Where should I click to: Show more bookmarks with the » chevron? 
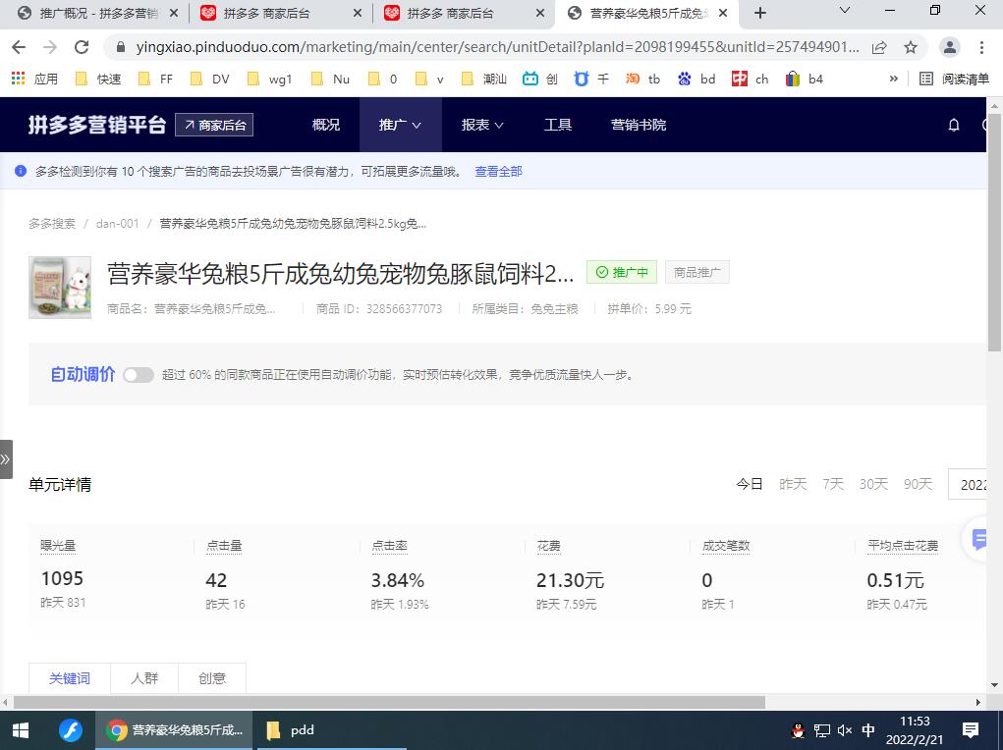[894, 79]
